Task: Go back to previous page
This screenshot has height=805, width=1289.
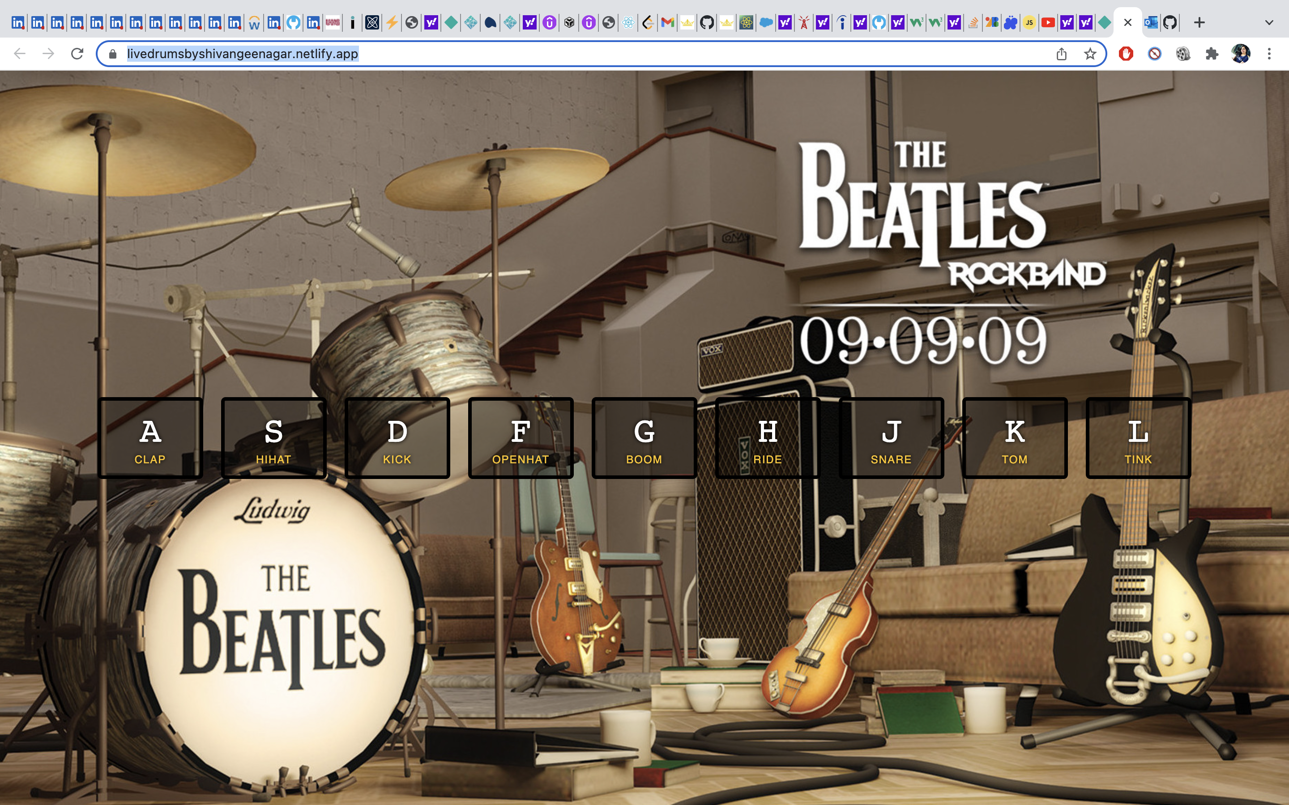Action: pos(20,54)
